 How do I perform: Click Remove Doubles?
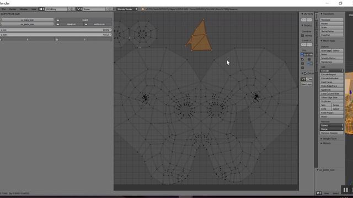(x=331, y=133)
